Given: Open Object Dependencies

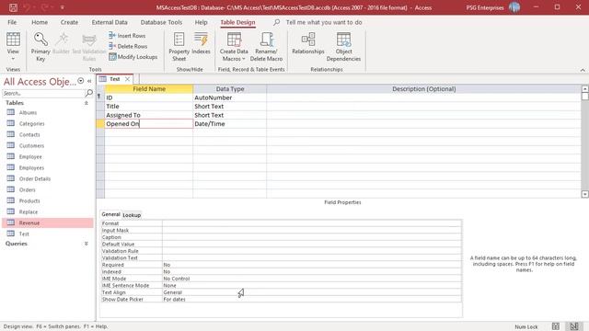Looking at the screenshot, I should [x=343, y=47].
